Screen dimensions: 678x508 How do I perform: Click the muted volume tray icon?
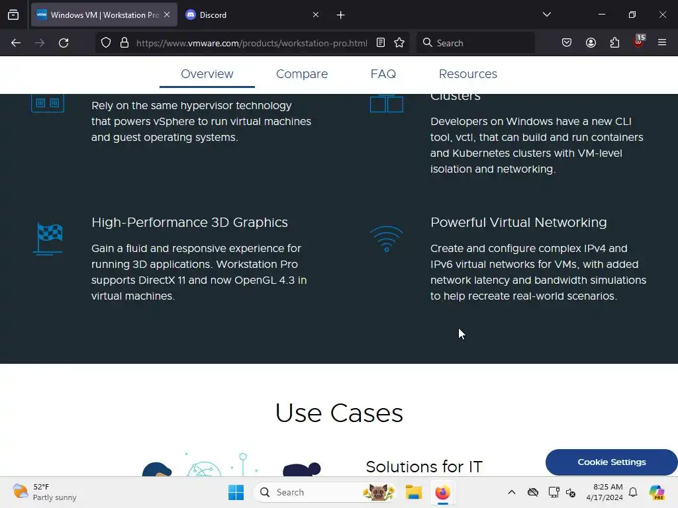pyautogui.click(x=571, y=492)
